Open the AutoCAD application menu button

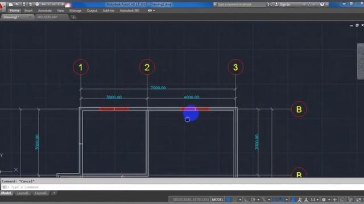click(2, 6)
